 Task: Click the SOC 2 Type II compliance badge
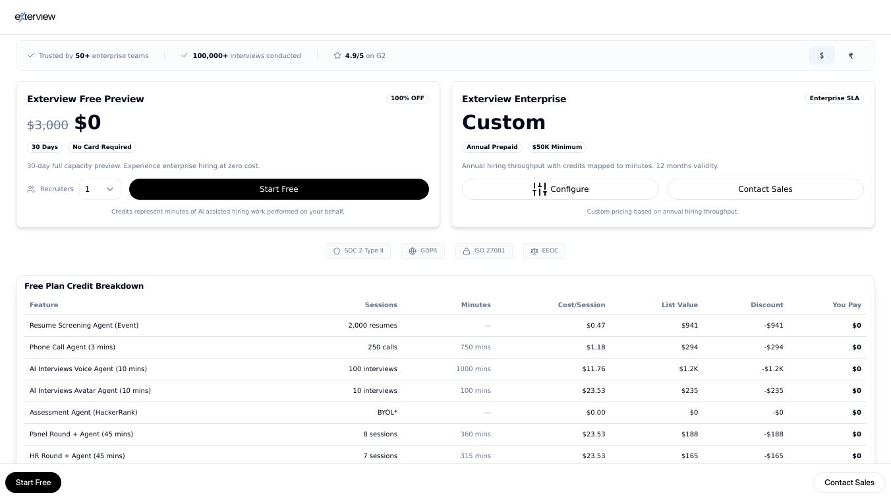click(x=358, y=251)
